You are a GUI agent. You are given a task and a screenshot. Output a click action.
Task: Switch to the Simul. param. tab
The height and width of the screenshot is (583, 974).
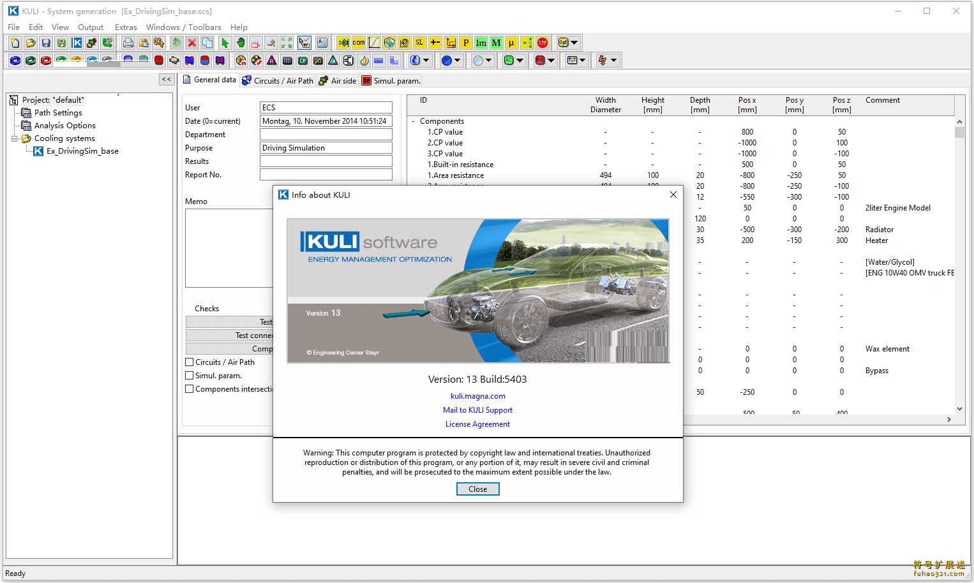[x=391, y=81]
